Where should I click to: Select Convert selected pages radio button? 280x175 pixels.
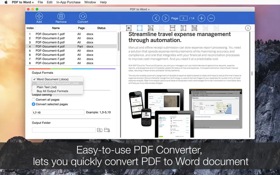[33, 104]
